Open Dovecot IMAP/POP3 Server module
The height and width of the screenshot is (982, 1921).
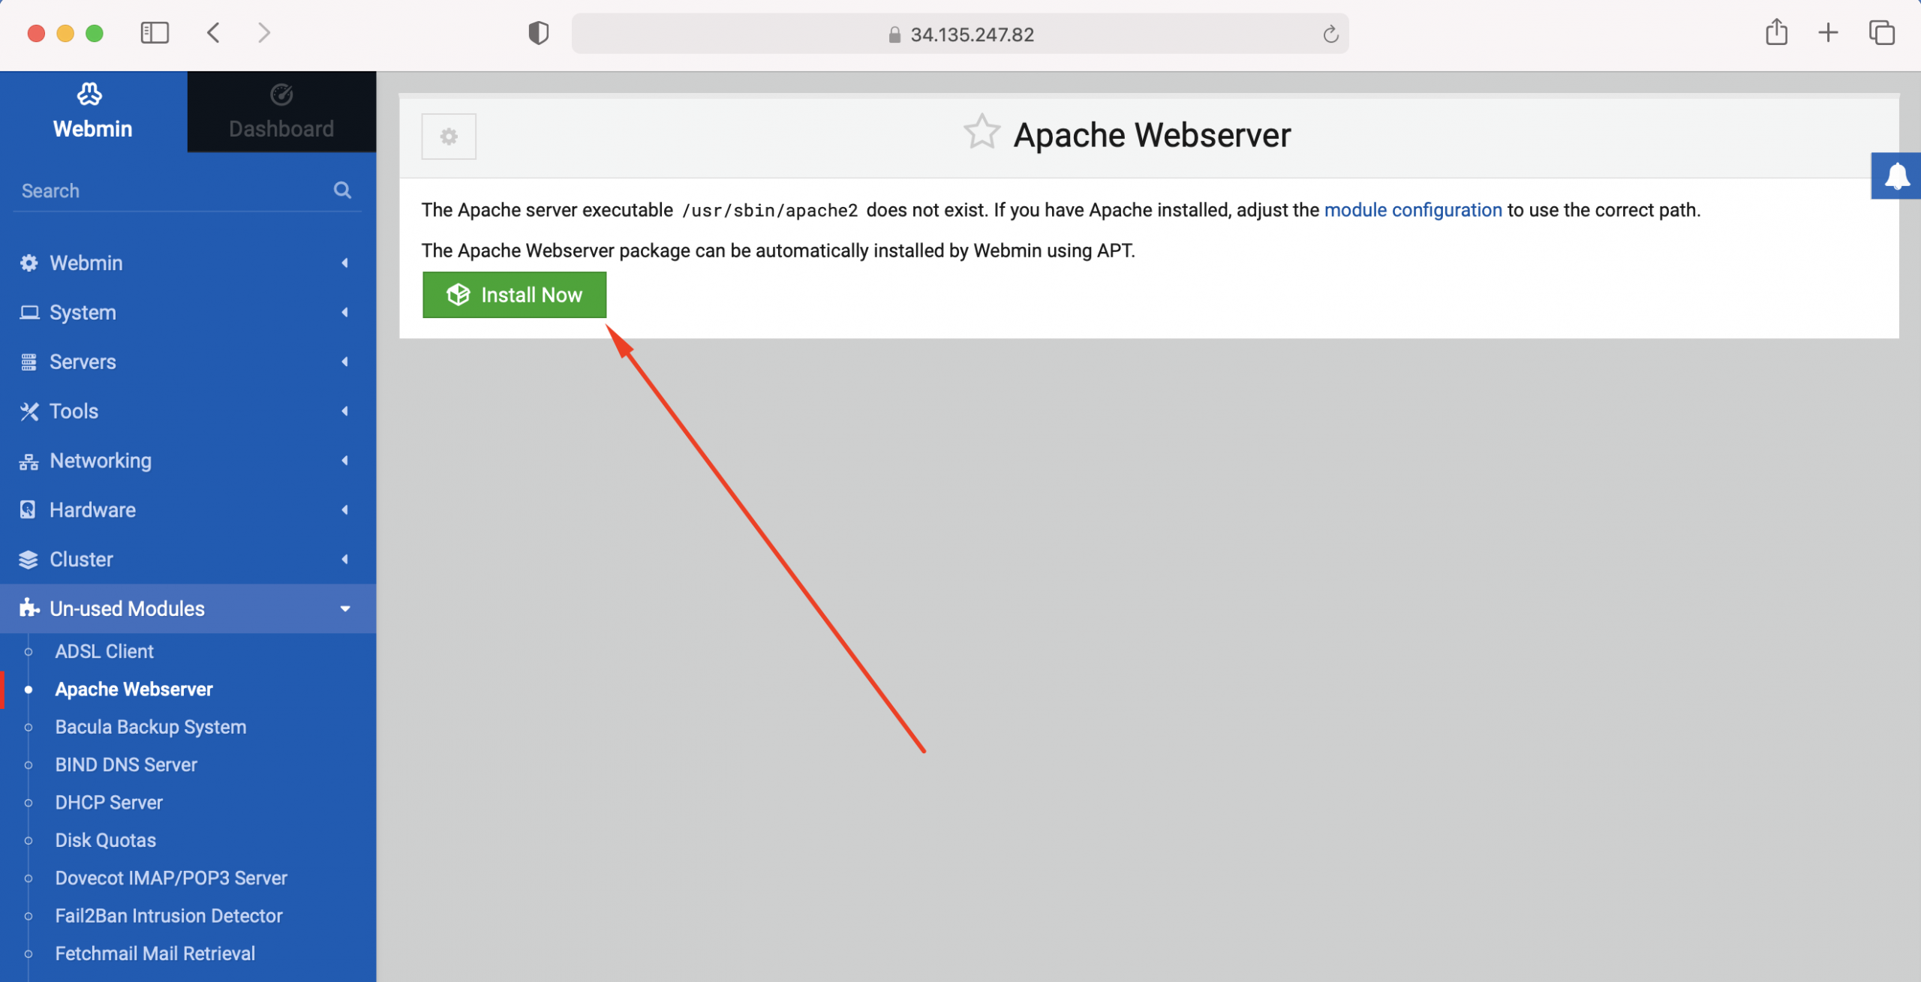coord(171,878)
